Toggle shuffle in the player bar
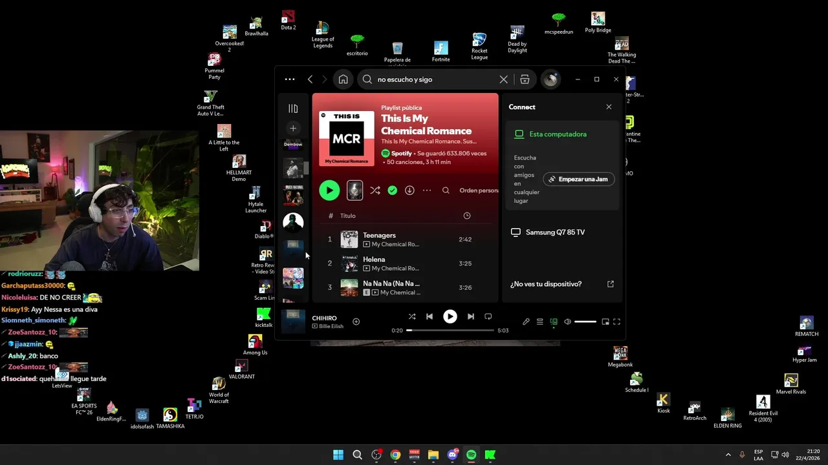Viewport: 828px width, 465px height. pyautogui.click(x=412, y=316)
